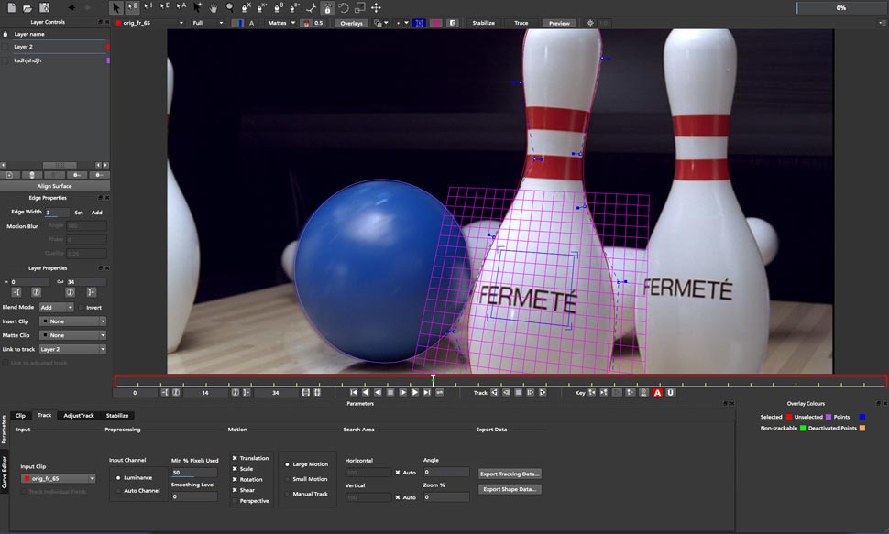This screenshot has width=889, height=534.
Task: Click the Export Tracking Data button
Action: click(510, 474)
